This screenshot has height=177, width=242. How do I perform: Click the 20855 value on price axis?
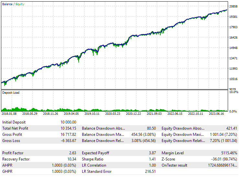point(234,6)
